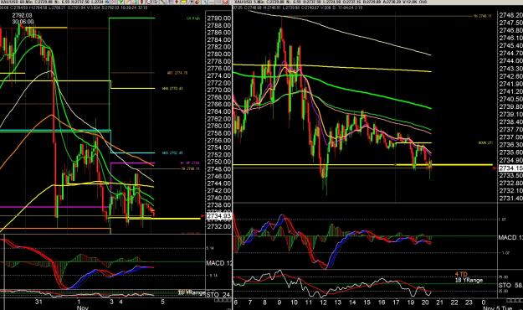Click the small square buttons beside STO 24
The image size is (523, 310).
point(223,300)
